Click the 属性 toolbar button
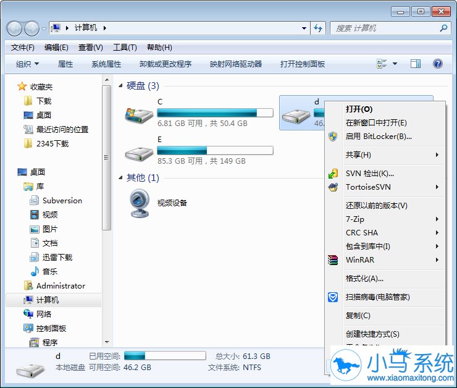 click(x=65, y=64)
